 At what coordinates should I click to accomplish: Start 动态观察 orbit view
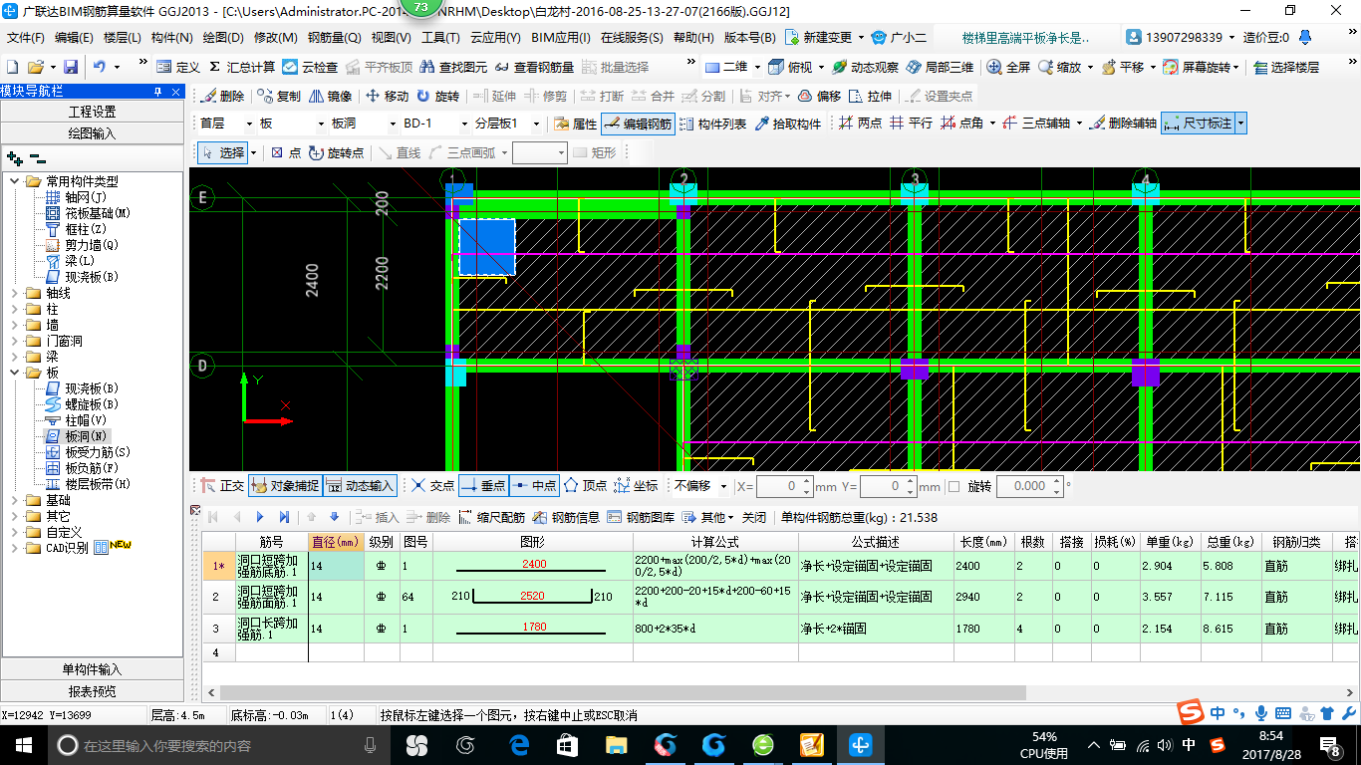(x=865, y=67)
